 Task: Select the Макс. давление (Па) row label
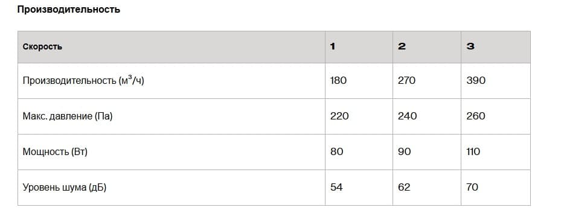click(68, 116)
